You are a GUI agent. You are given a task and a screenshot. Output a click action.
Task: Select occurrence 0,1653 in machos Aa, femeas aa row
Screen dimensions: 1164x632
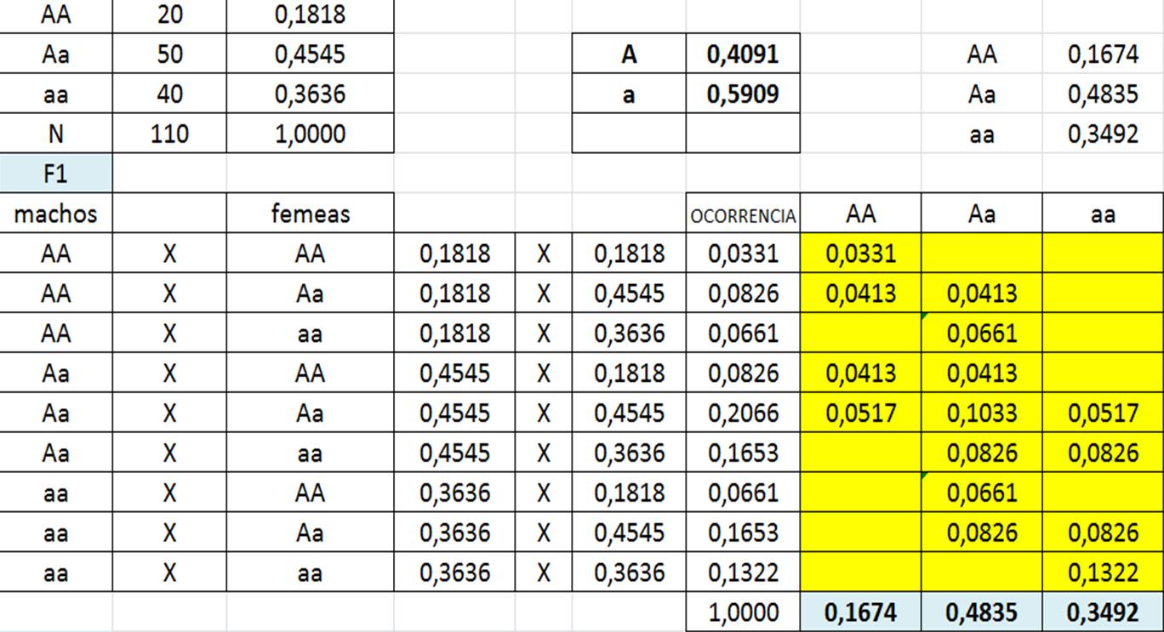(744, 453)
